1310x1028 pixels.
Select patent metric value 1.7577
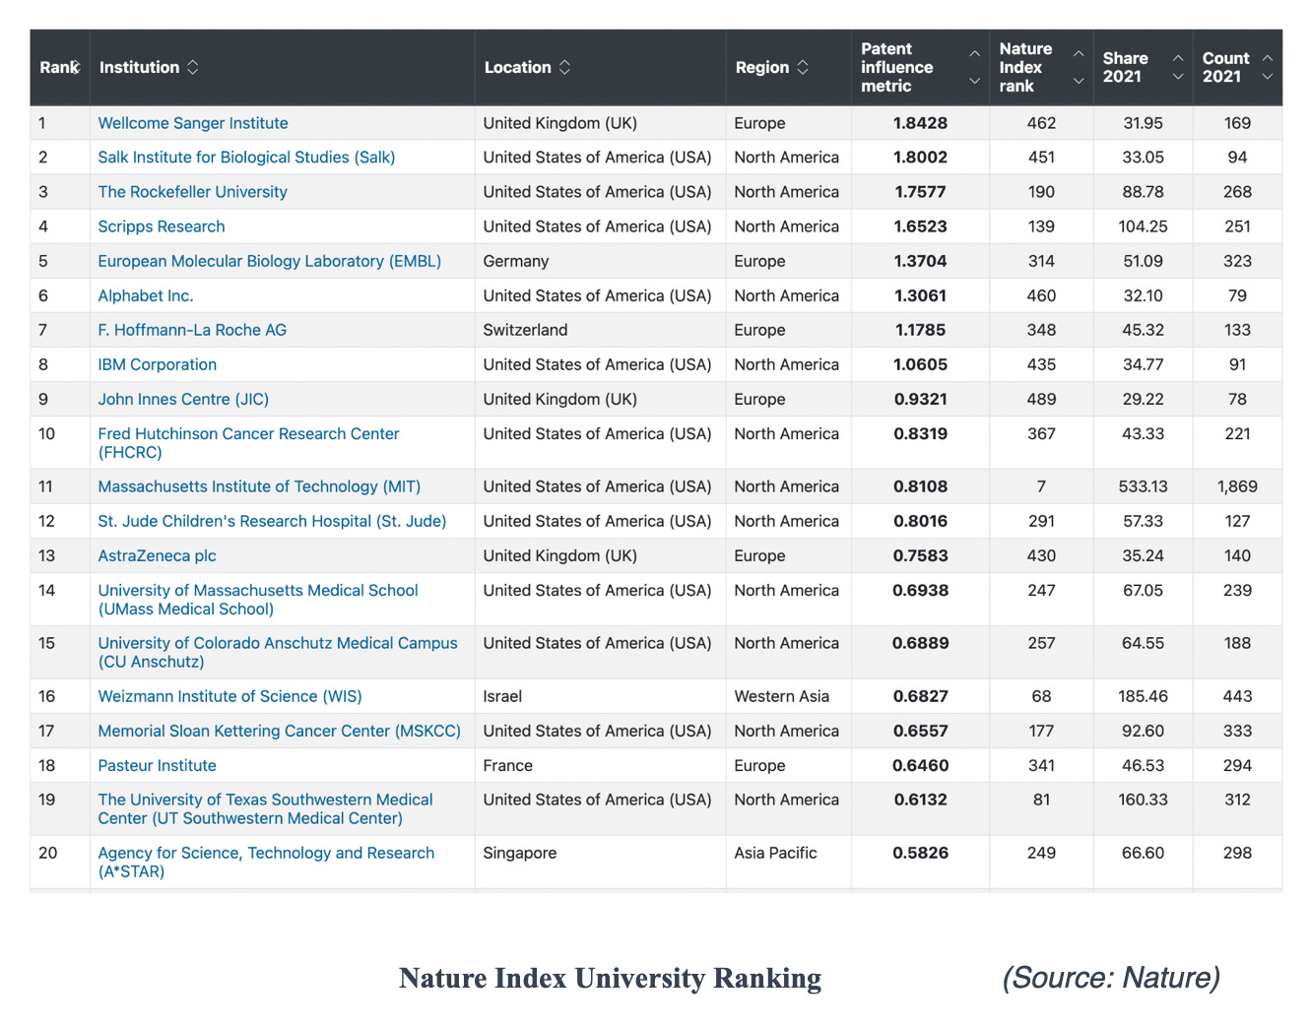point(920,192)
